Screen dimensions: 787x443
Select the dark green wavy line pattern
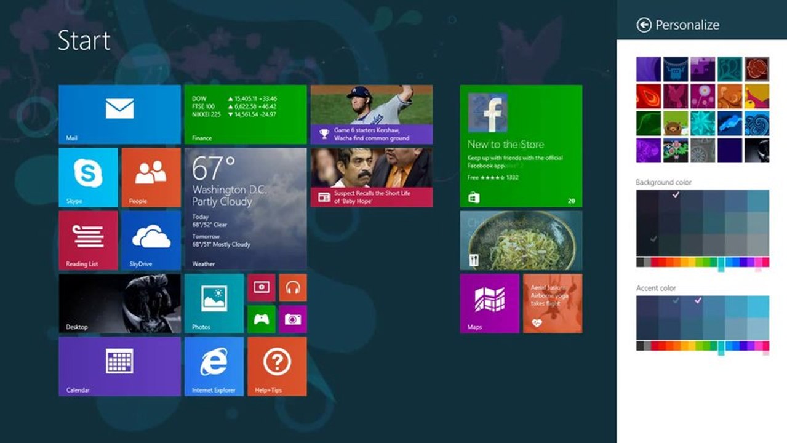649,123
